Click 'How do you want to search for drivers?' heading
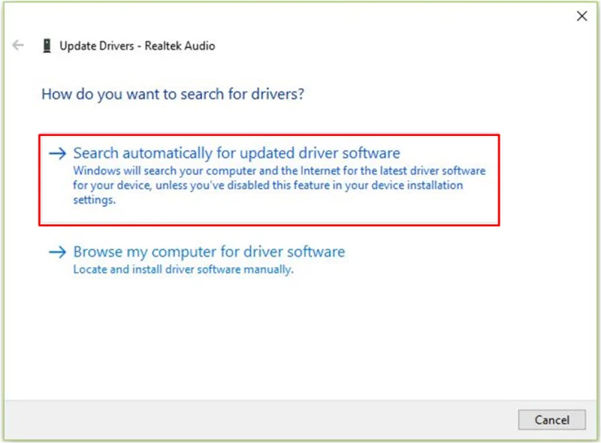 point(173,95)
